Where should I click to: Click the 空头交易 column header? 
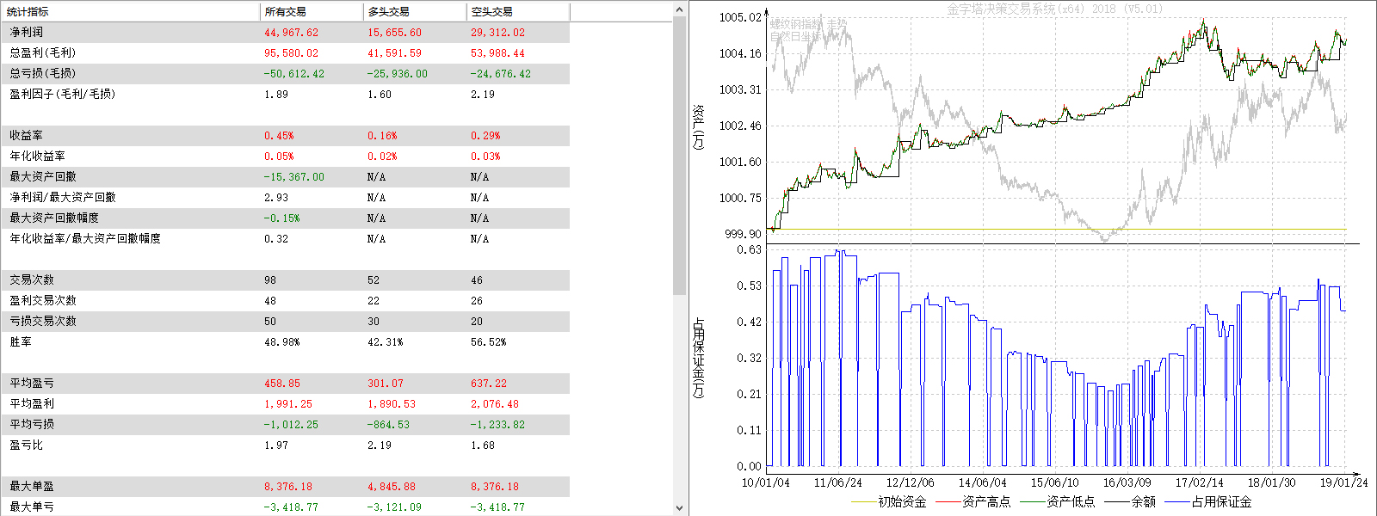[x=492, y=11]
